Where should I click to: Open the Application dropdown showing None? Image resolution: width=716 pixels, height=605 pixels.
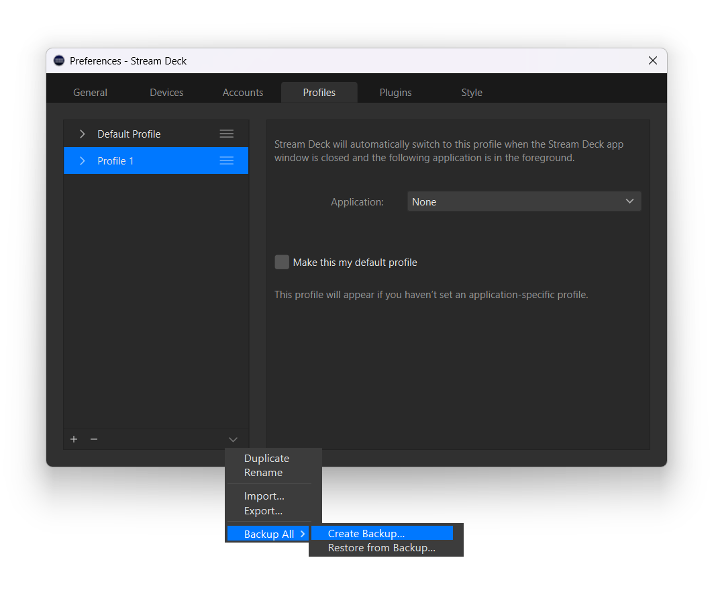(524, 201)
